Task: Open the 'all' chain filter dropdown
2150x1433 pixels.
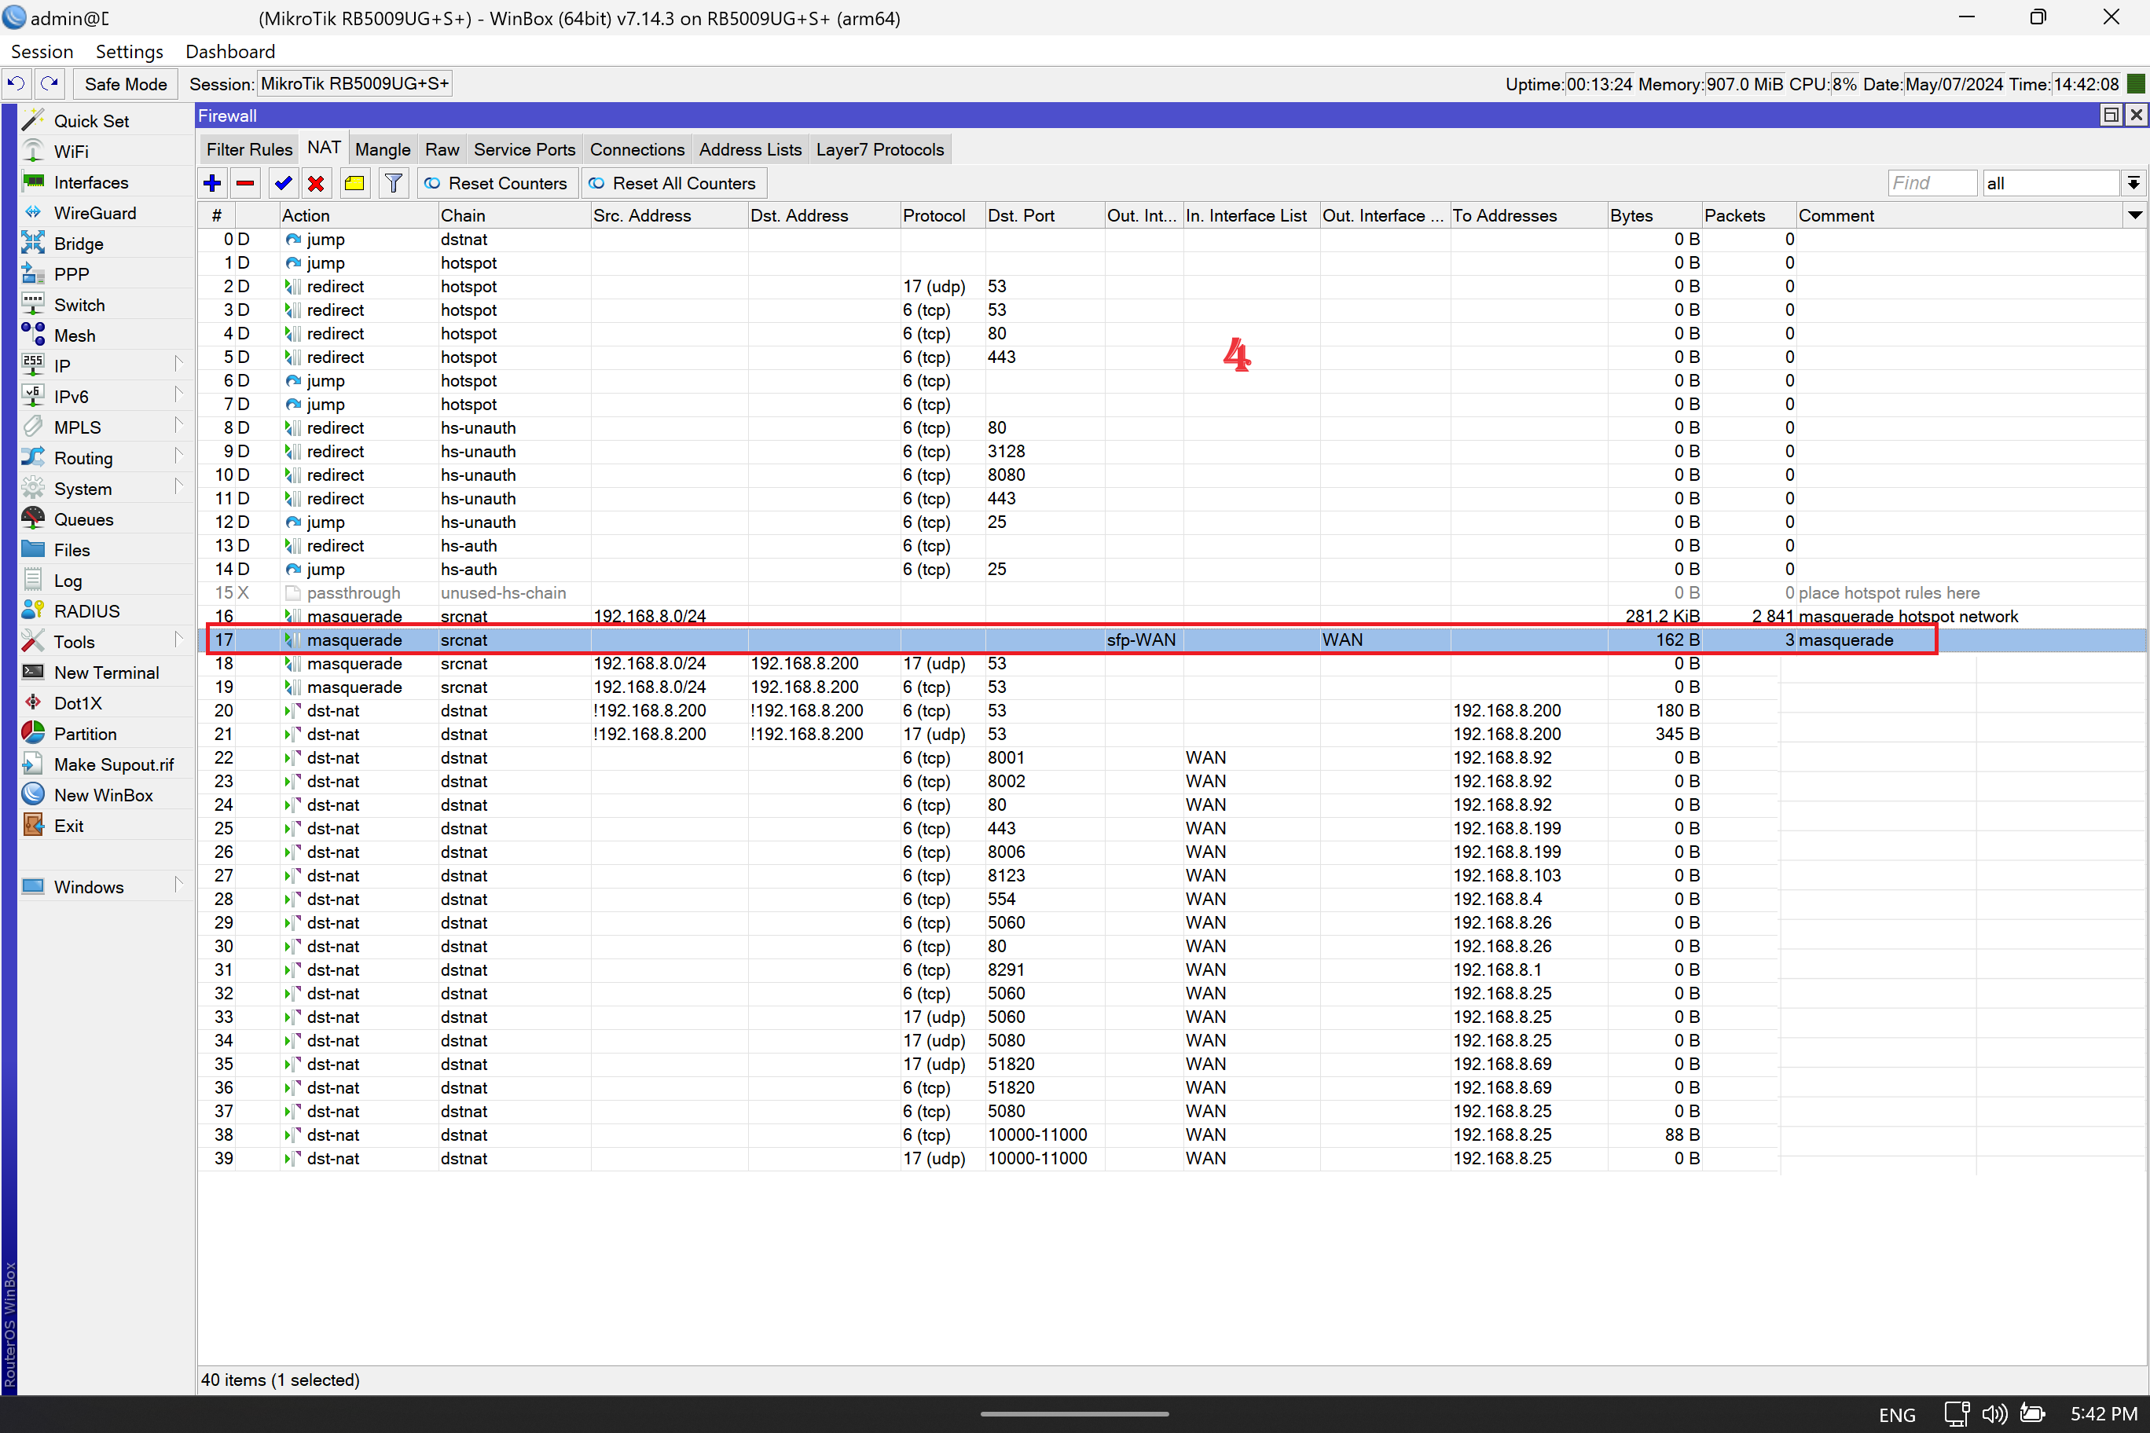Action: pos(2133,183)
